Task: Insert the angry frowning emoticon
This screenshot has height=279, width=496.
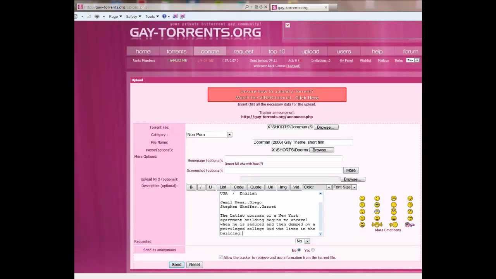Action: [x=362, y=218]
